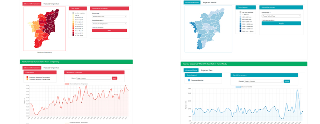Click the wide red Apply button
Image resolution: width=320 pixels, height=124 pixels.
click(109, 30)
